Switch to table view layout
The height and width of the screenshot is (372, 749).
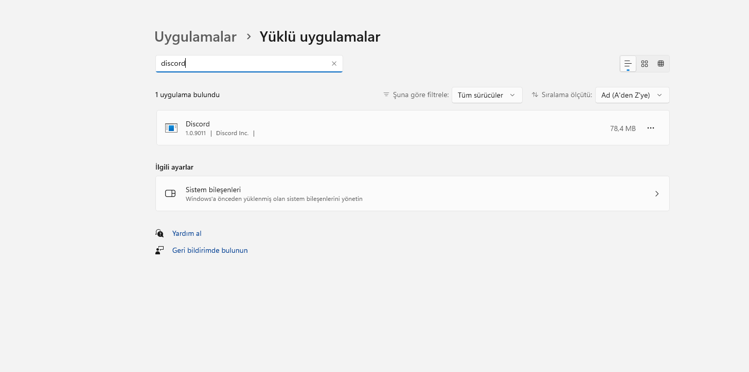[x=661, y=64]
